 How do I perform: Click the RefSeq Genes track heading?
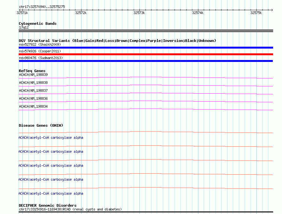(32, 71)
